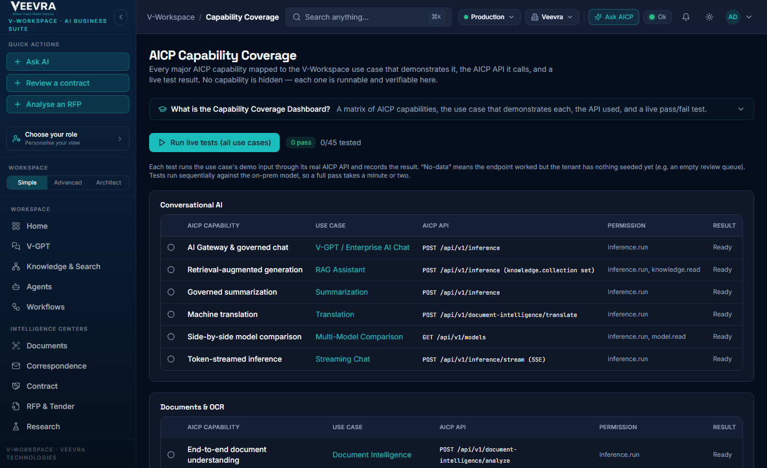The width and height of the screenshot is (767, 468).
Task: Click the AD user avatar
Action: point(733,17)
